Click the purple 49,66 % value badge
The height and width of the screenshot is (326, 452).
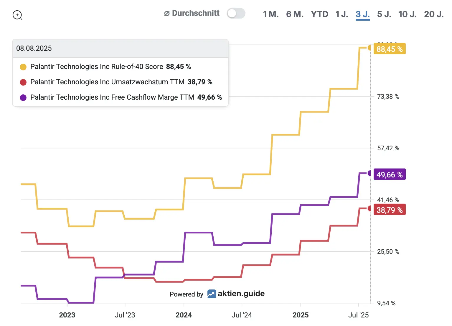[x=390, y=174]
